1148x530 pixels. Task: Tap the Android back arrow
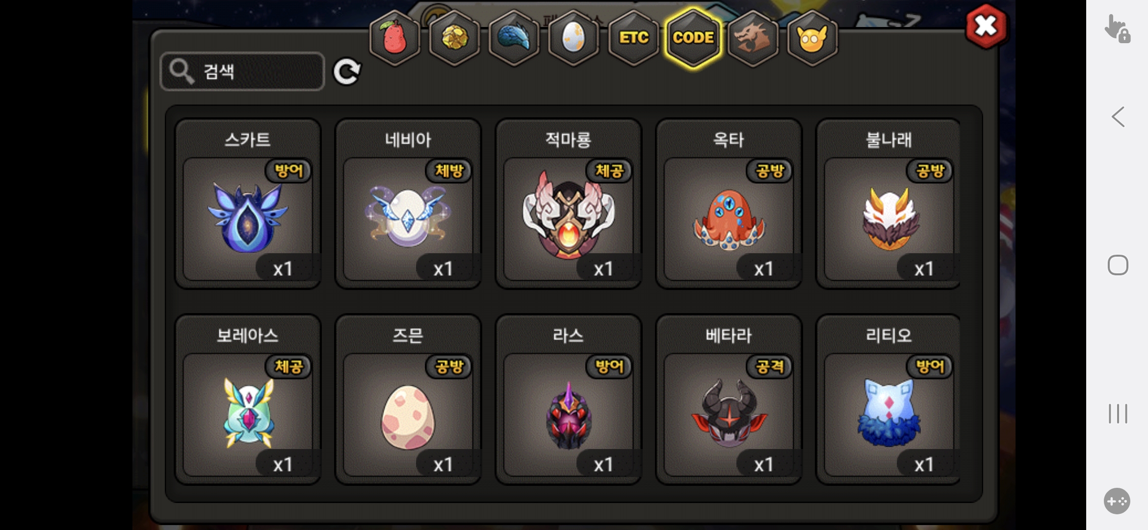[1118, 117]
